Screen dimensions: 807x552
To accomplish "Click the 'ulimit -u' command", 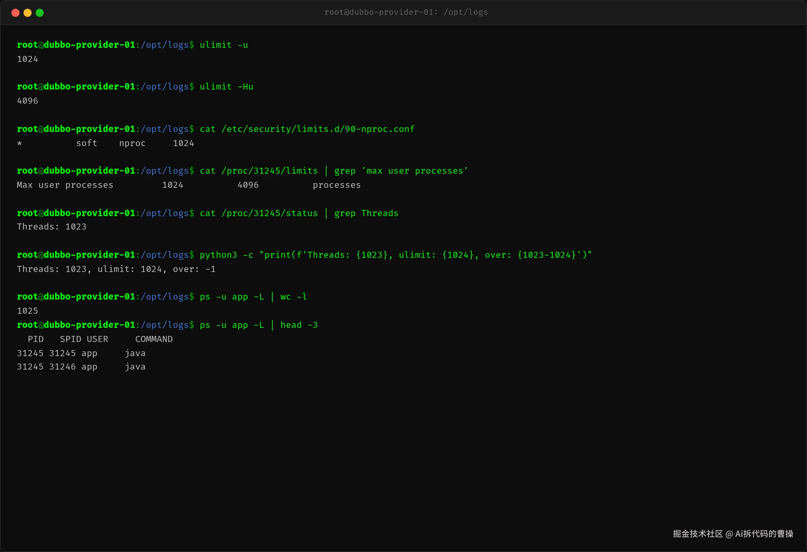I will coord(224,45).
